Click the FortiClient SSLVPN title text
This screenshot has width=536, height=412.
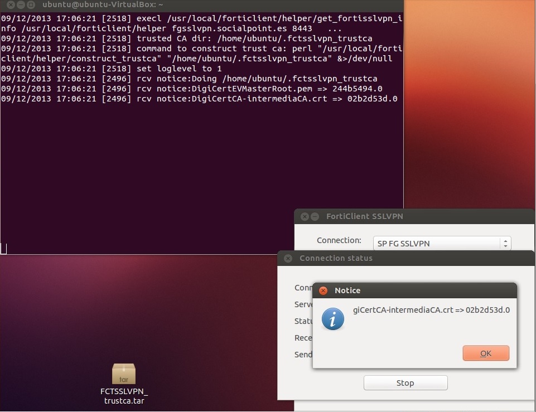[364, 216]
